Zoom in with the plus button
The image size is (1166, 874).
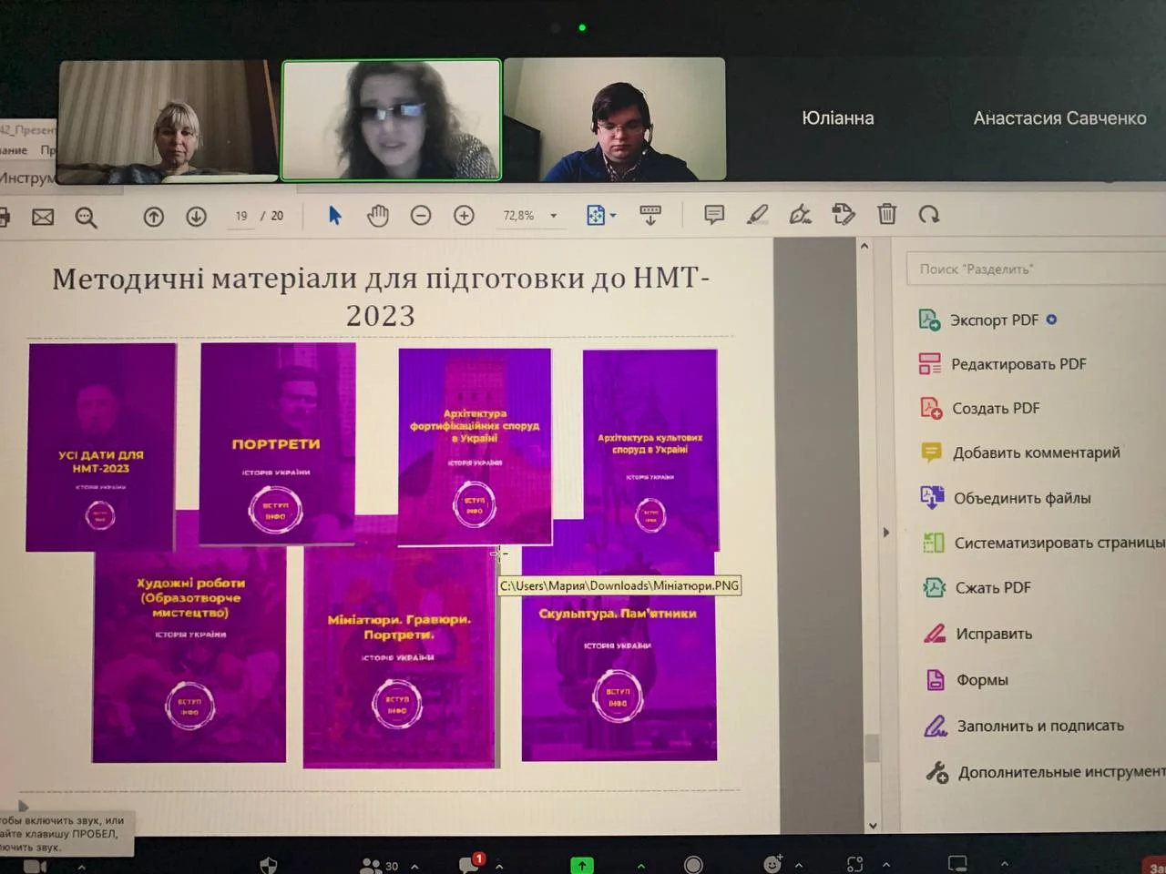(x=464, y=216)
